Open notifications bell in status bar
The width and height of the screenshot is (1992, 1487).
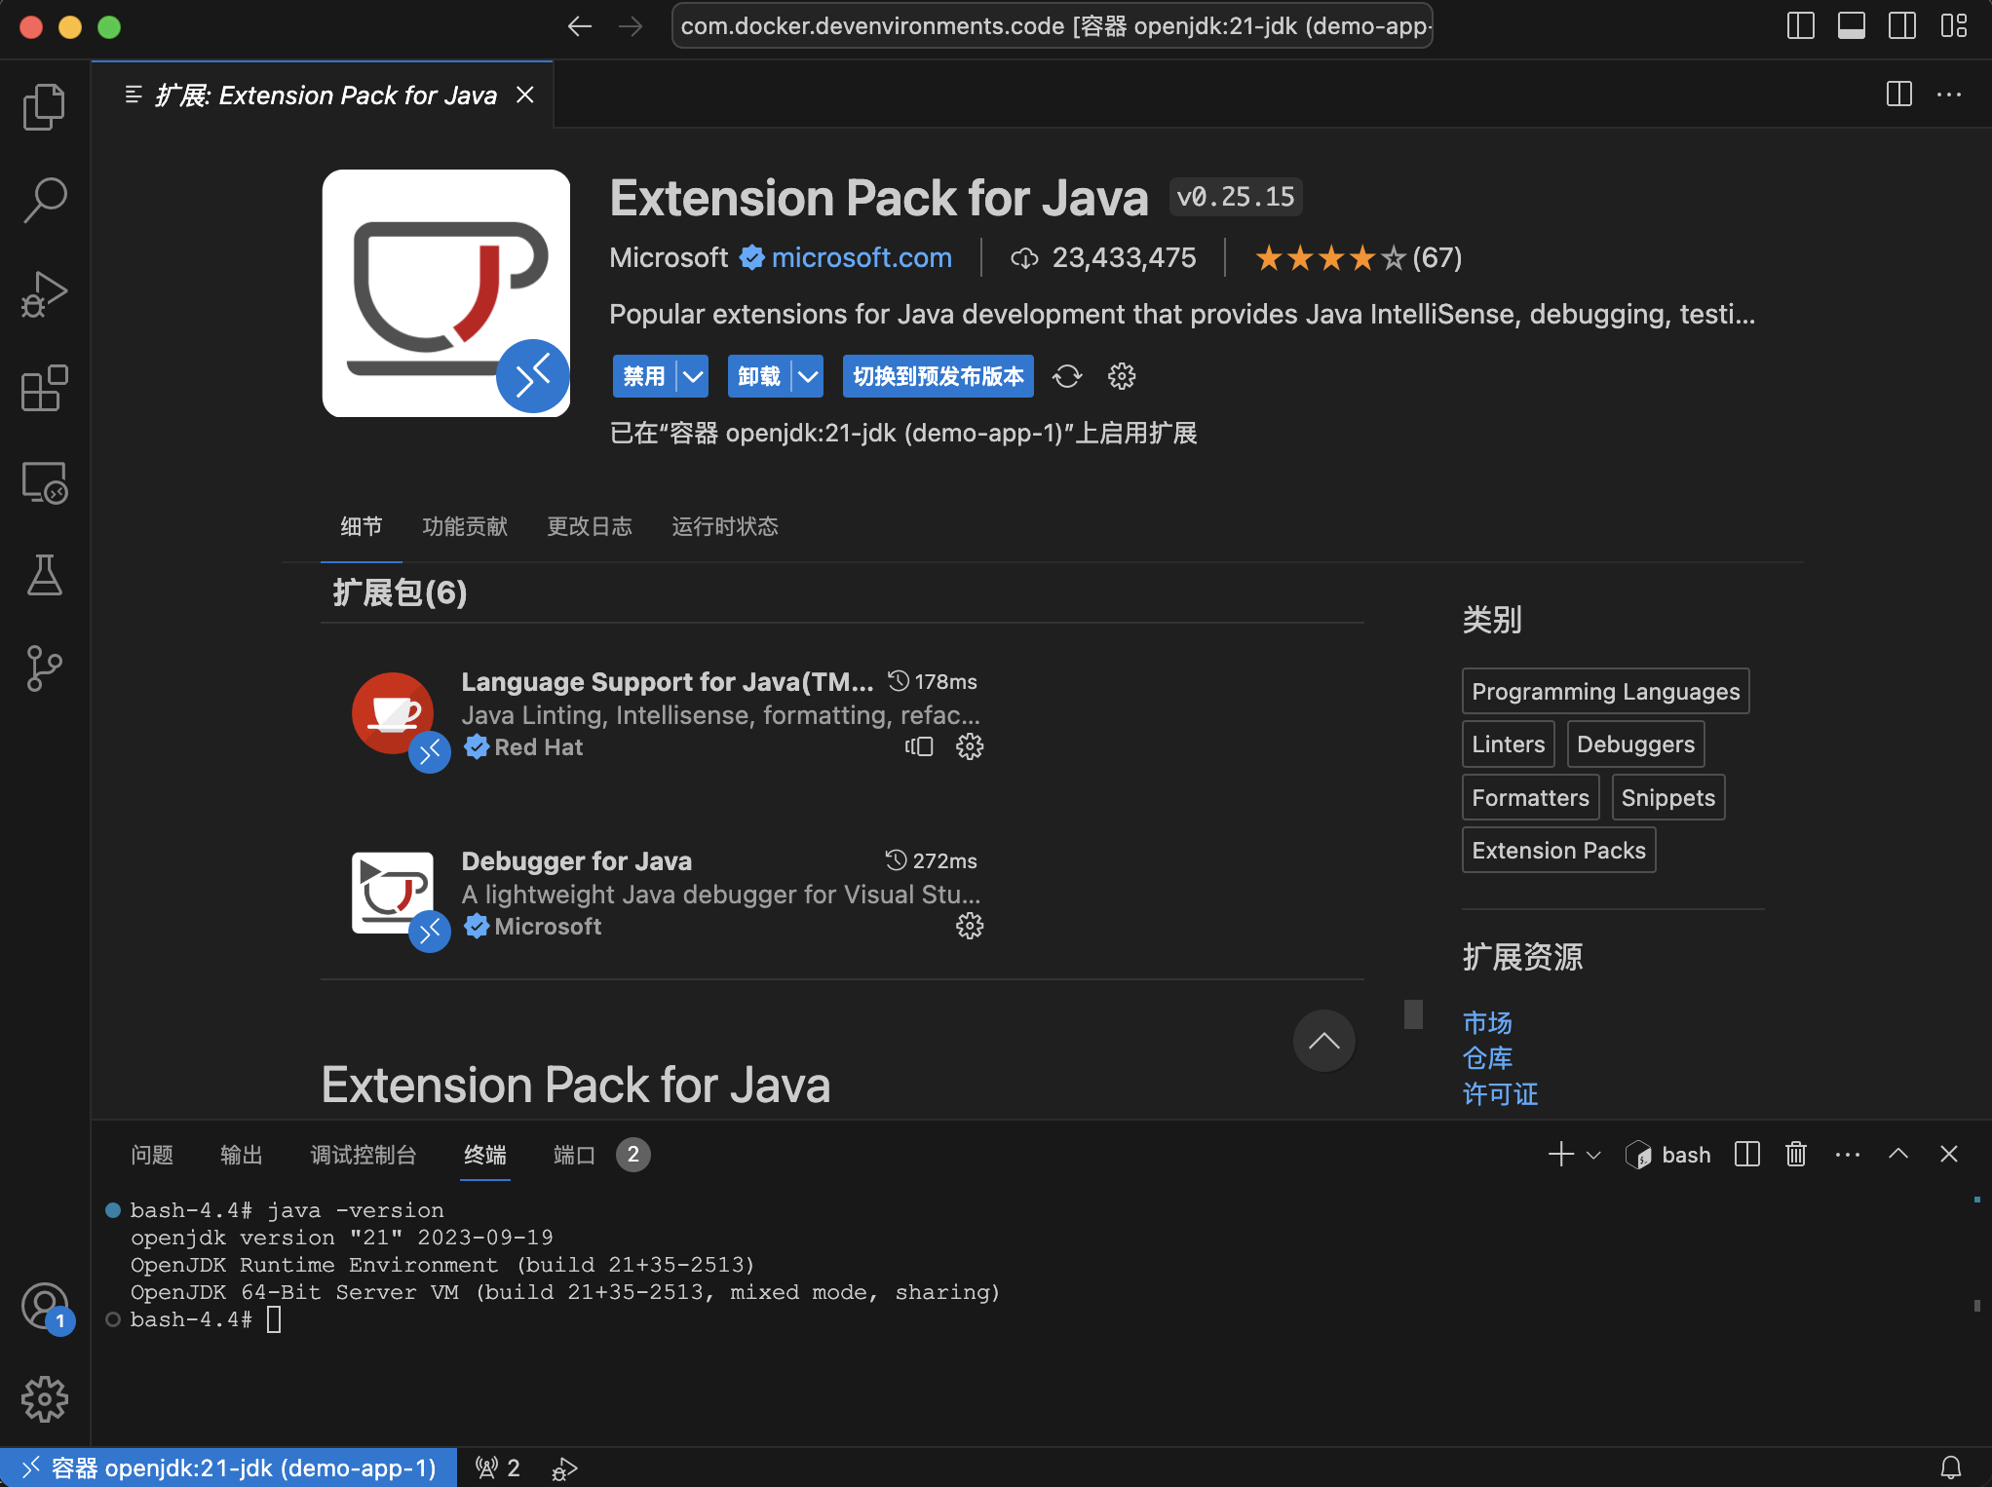pyautogui.click(x=1951, y=1468)
